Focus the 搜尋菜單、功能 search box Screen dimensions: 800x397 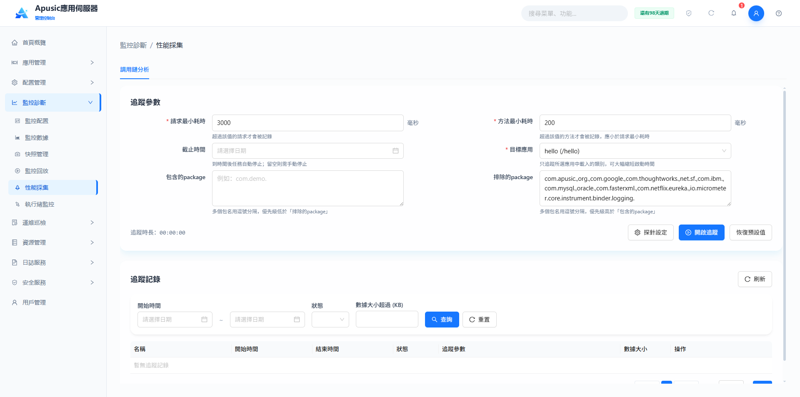point(574,13)
